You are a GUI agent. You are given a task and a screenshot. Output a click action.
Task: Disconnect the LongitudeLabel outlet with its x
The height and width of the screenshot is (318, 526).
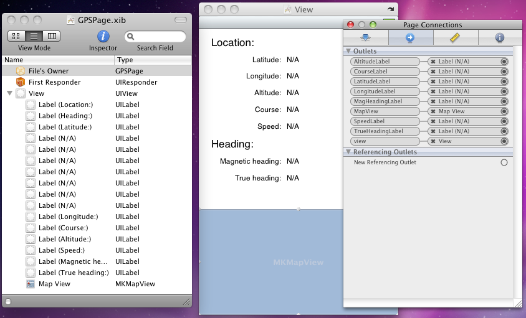(433, 91)
